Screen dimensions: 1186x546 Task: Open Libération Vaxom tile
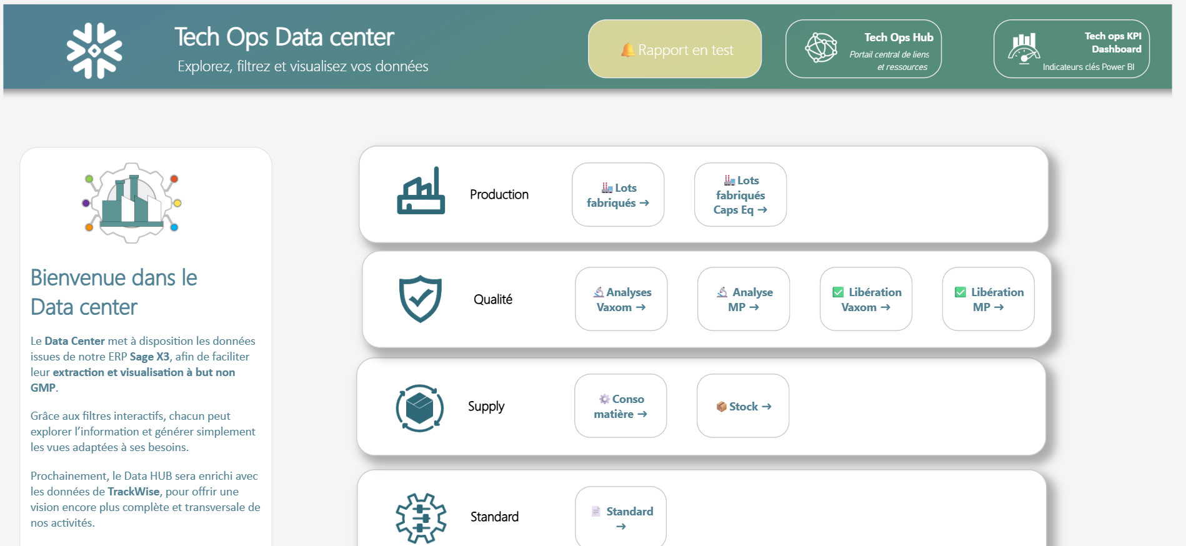(x=865, y=299)
